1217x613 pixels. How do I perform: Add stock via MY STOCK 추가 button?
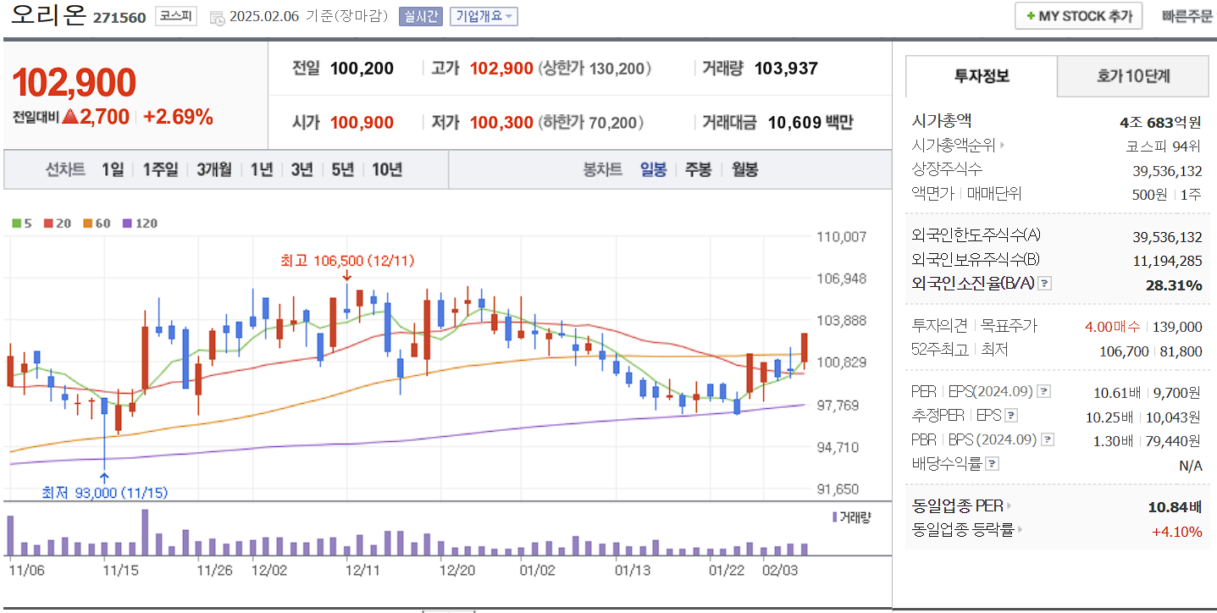pos(1077,15)
